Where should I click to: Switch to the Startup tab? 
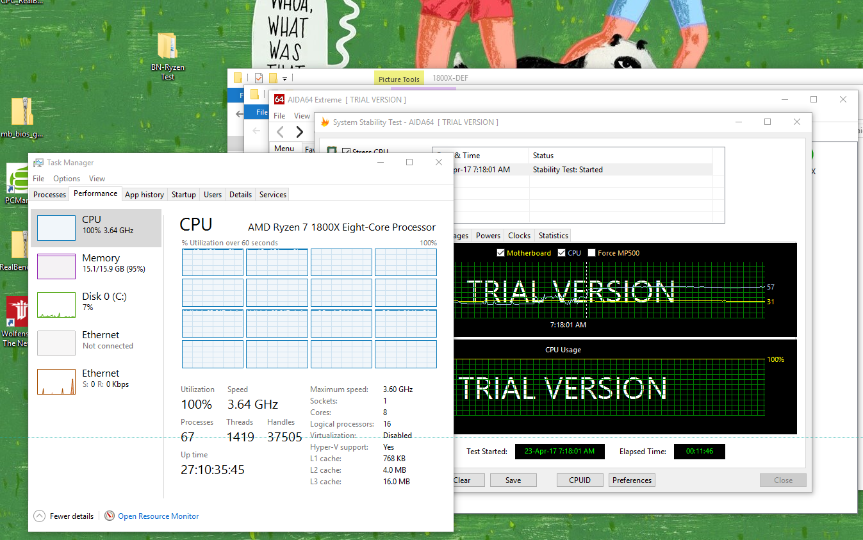[184, 195]
